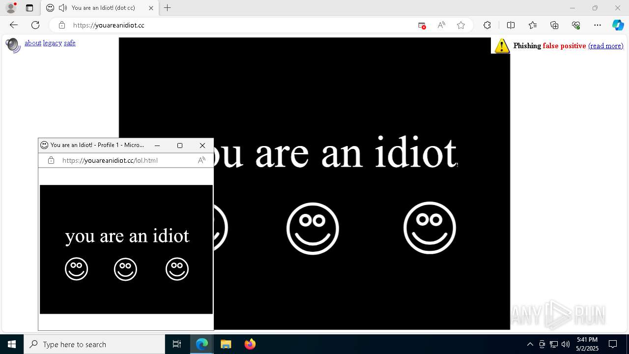Open the Favorites list
The height and width of the screenshot is (354, 629).
pos(533,25)
